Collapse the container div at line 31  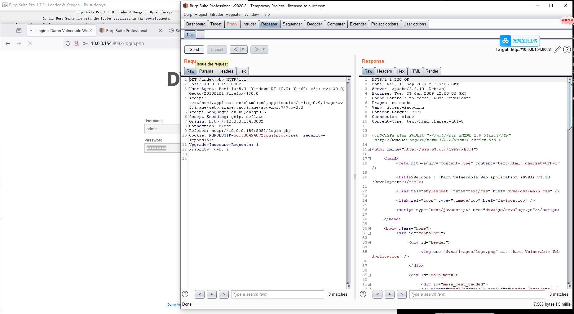[369, 233]
